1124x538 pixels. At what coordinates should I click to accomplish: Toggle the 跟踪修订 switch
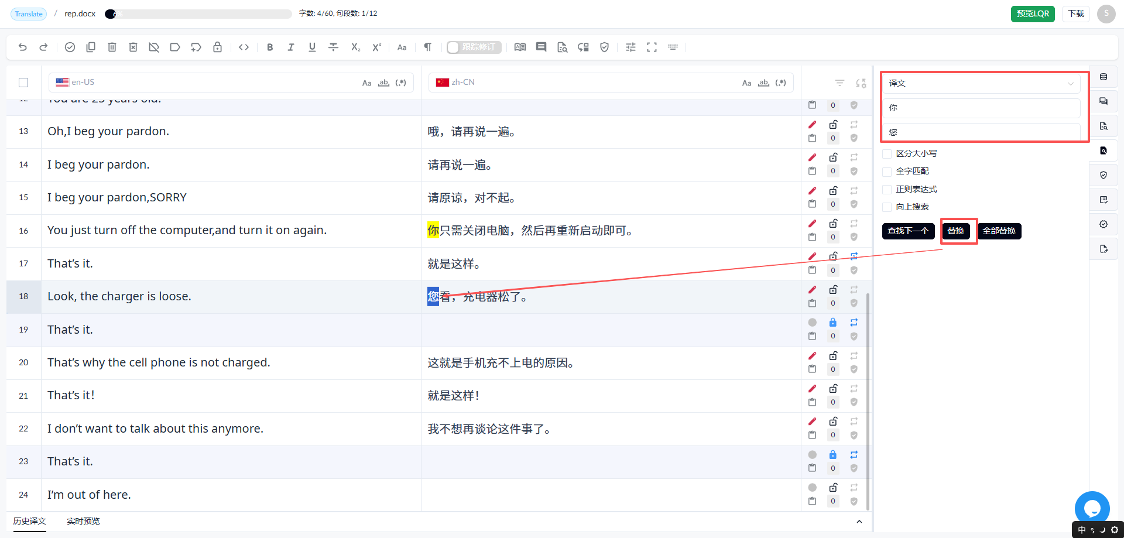coord(474,47)
